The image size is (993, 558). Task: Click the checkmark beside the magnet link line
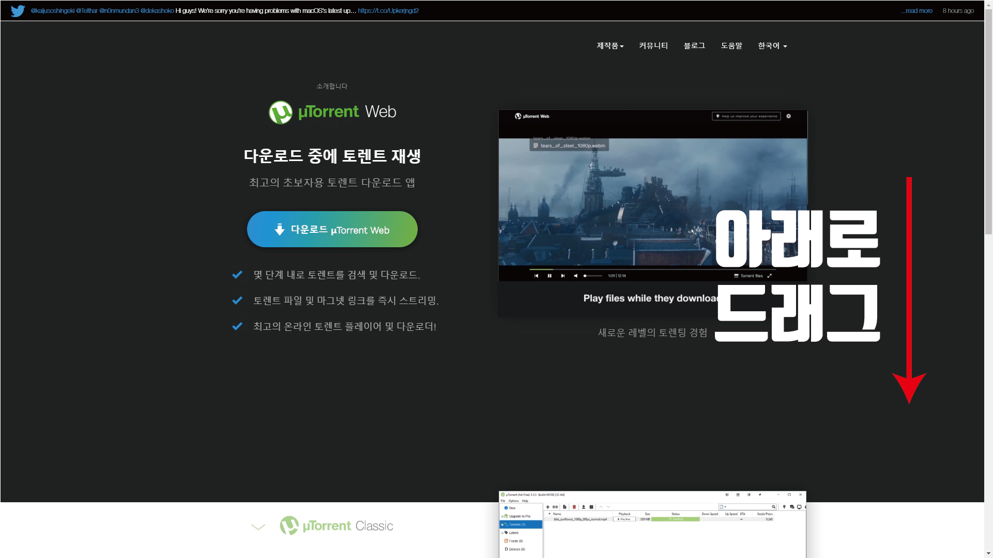click(x=237, y=300)
